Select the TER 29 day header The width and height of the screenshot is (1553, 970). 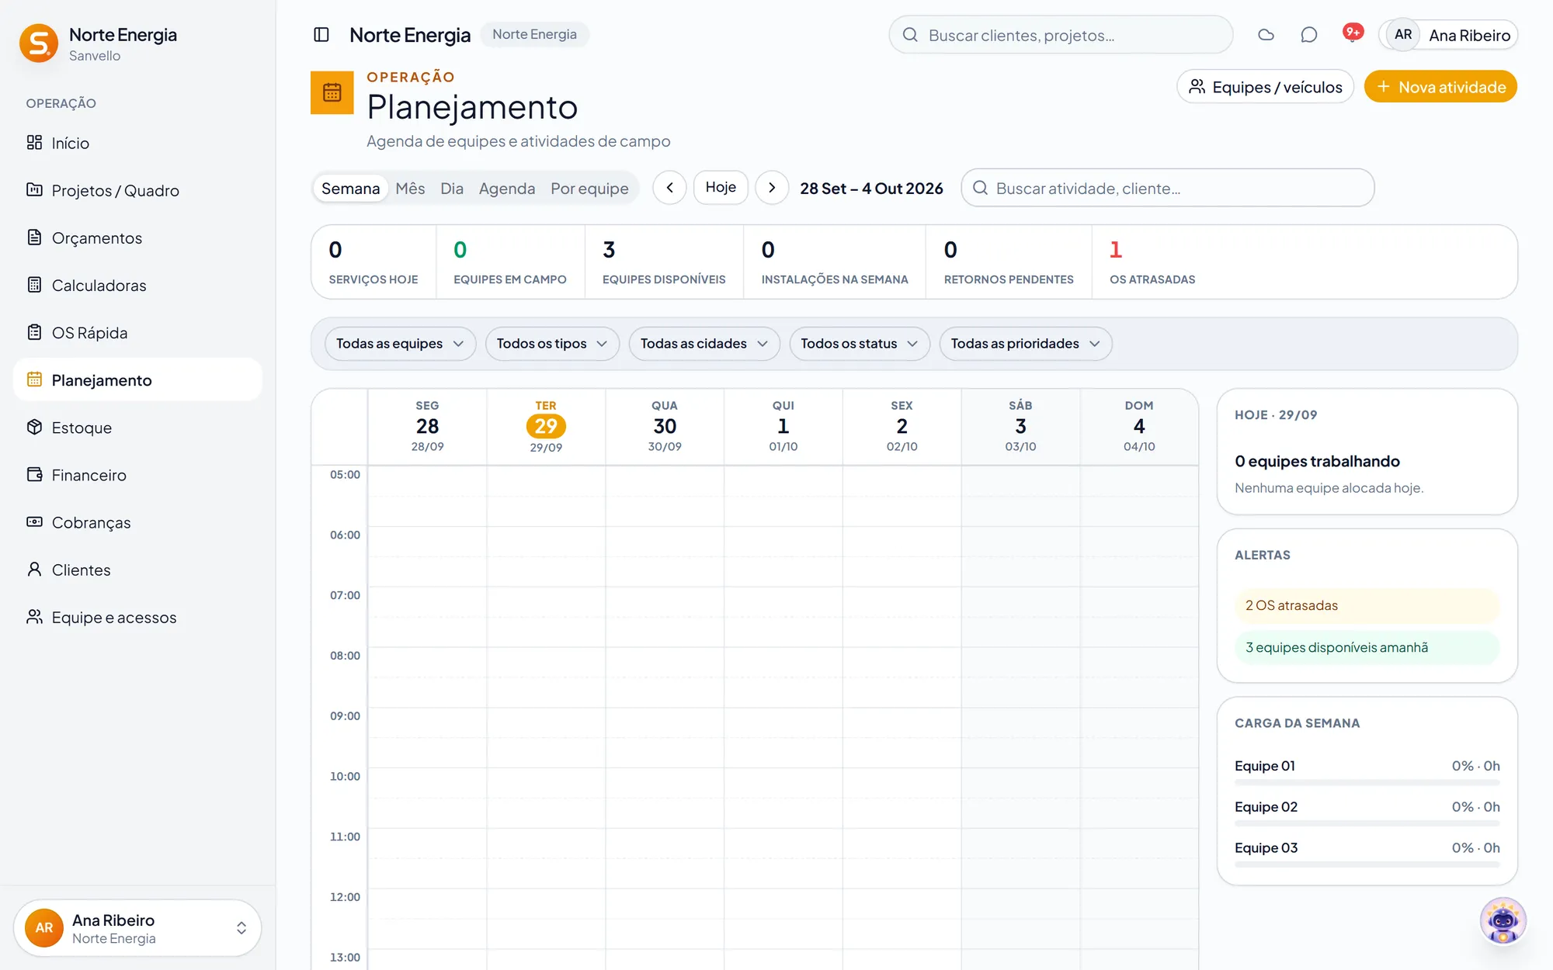(546, 427)
